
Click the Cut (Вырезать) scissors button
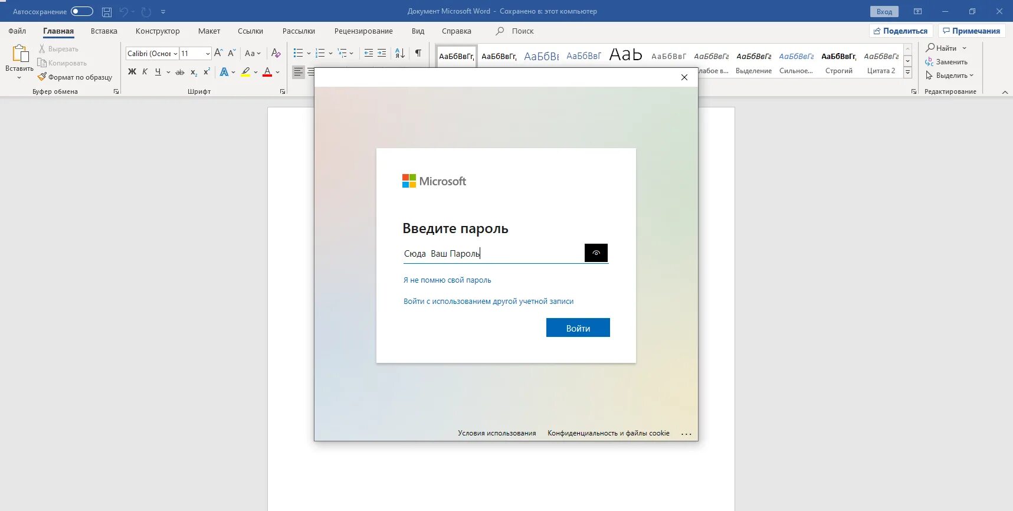click(x=58, y=49)
